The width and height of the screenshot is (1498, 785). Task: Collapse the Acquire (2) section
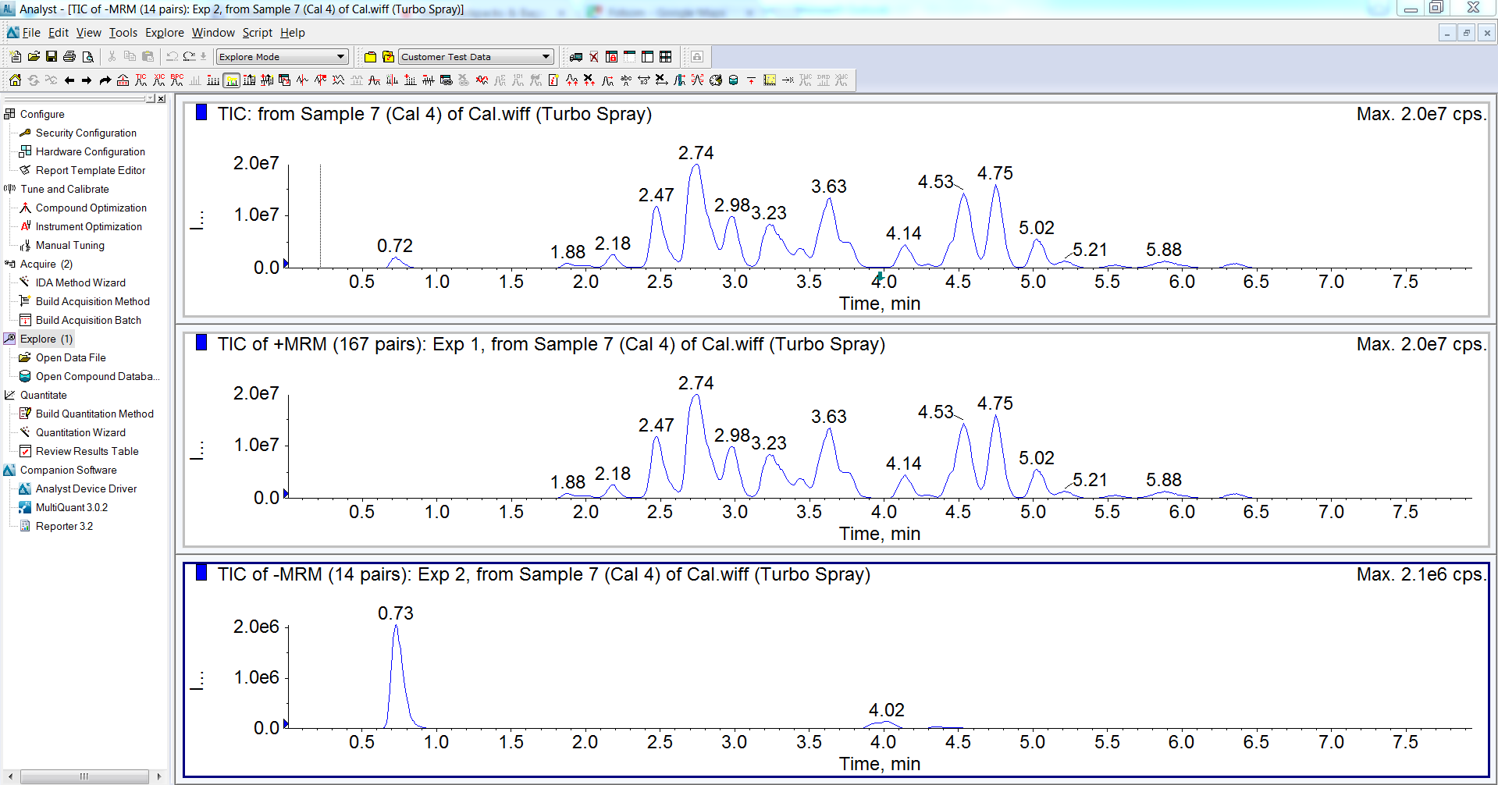pyautogui.click(x=9, y=264)
